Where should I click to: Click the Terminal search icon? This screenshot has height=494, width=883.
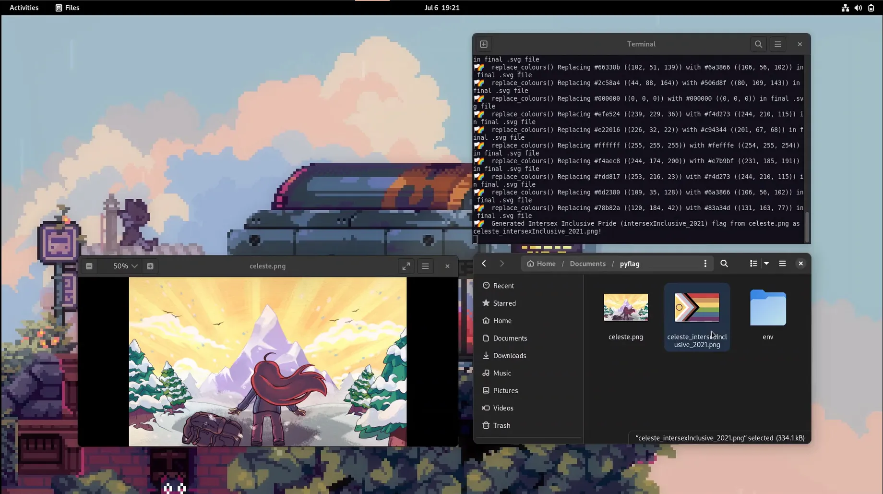[x=758, y=44]
